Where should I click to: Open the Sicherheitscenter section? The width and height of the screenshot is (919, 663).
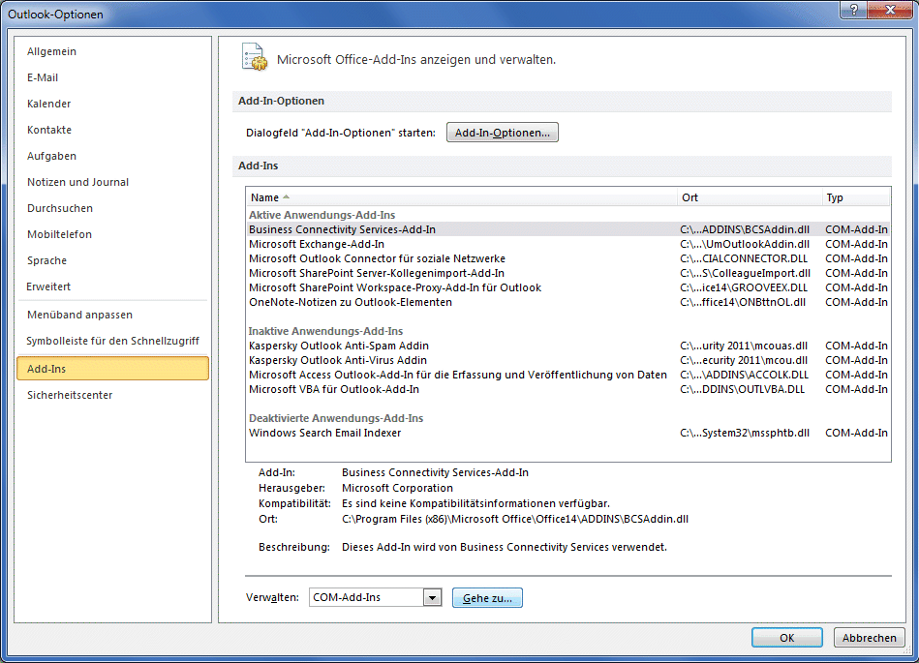70,395
